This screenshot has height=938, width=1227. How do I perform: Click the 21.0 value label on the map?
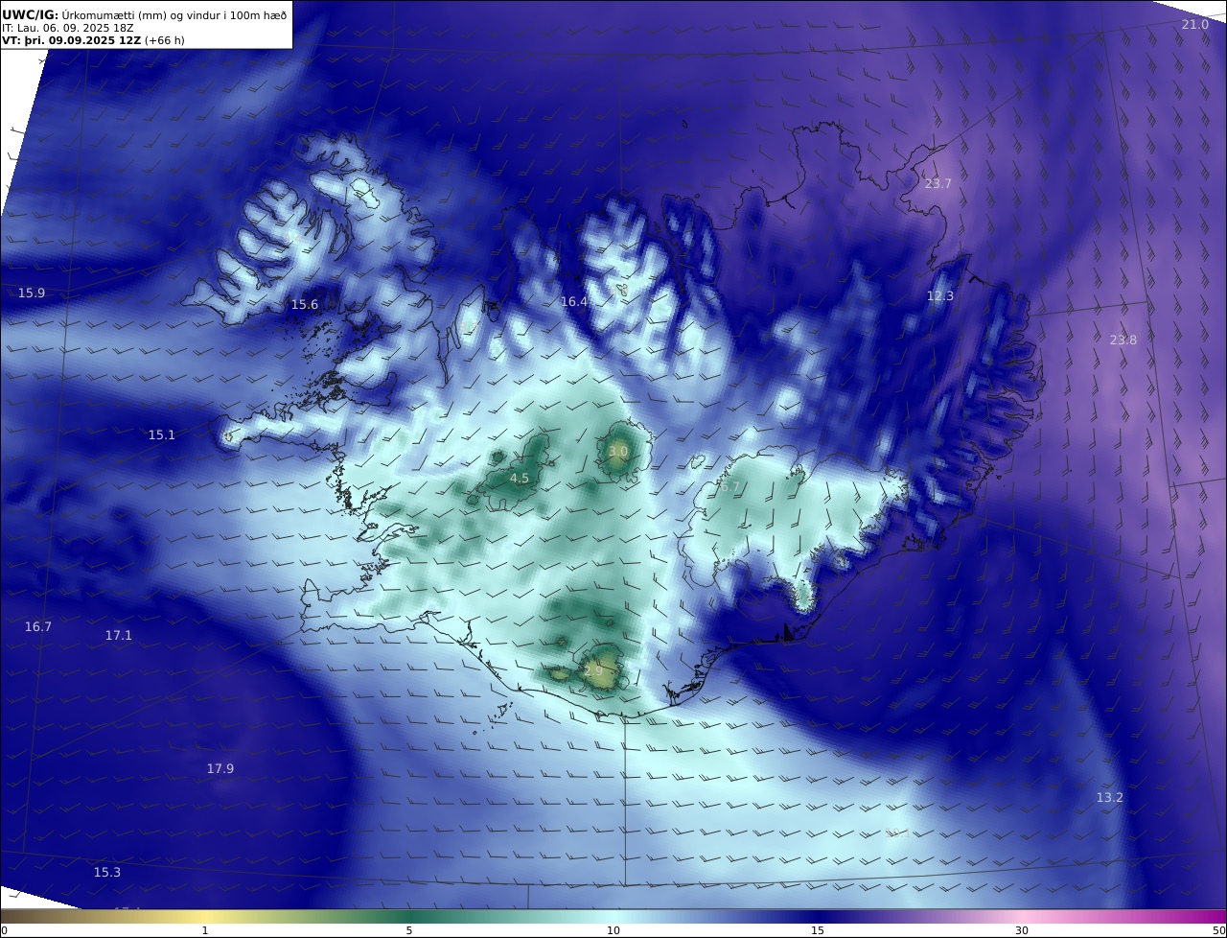(x=1195, y=24)
